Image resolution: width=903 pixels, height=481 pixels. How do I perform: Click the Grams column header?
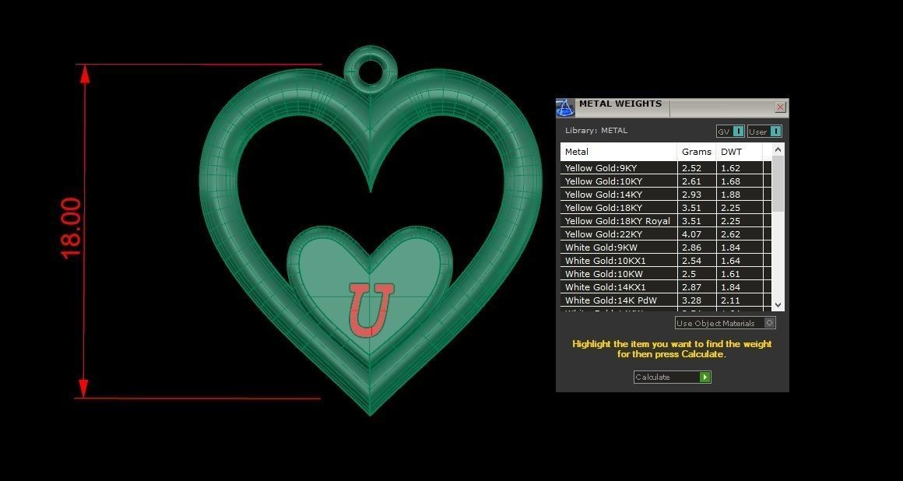tap(696, 152)
